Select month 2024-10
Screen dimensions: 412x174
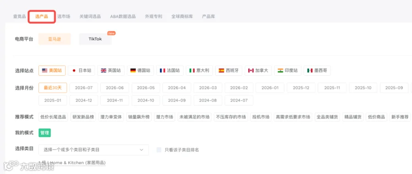click(146, 100)
